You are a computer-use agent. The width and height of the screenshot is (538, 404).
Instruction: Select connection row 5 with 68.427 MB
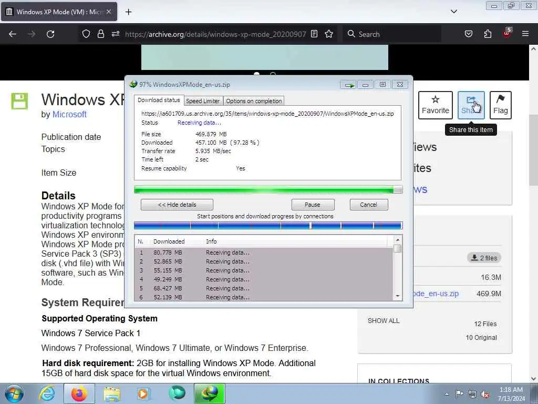pyautogui.click(x=264, y=288)
